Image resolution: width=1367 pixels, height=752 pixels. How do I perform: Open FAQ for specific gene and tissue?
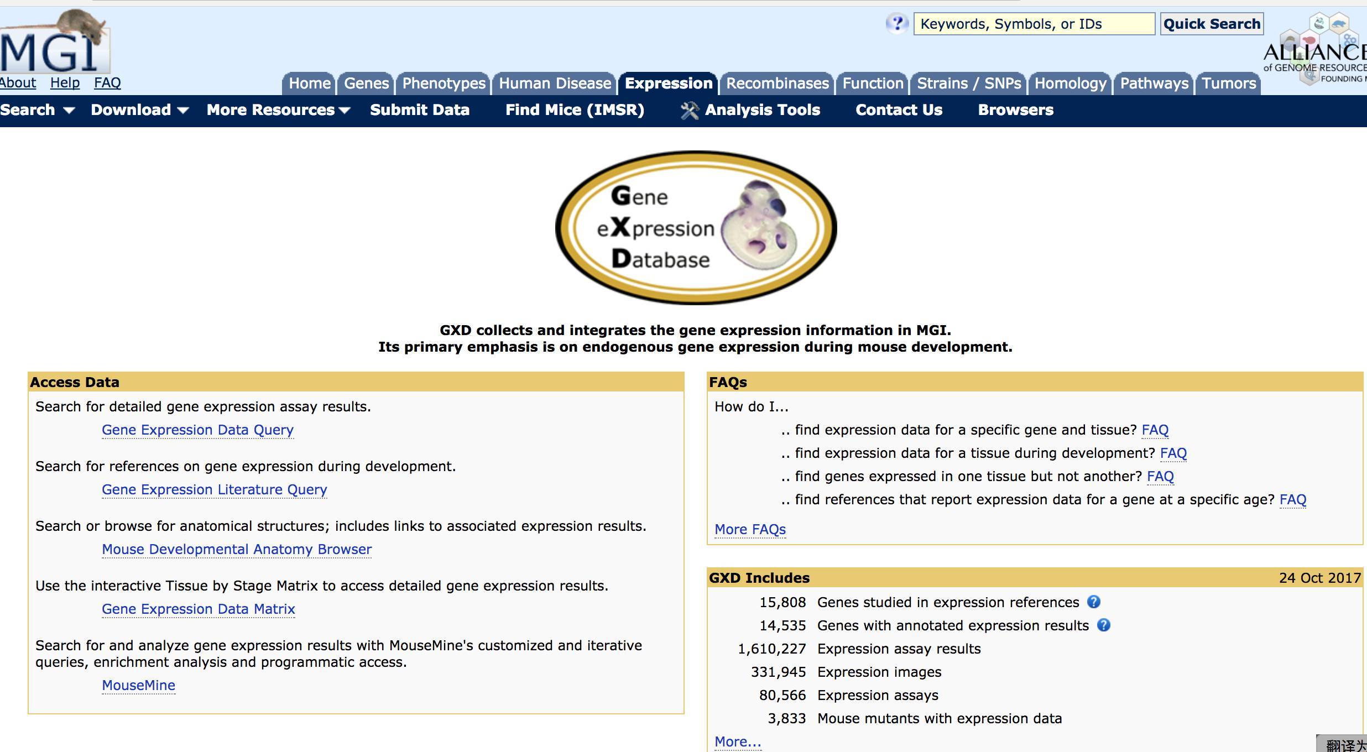(x=1155, y=430)
